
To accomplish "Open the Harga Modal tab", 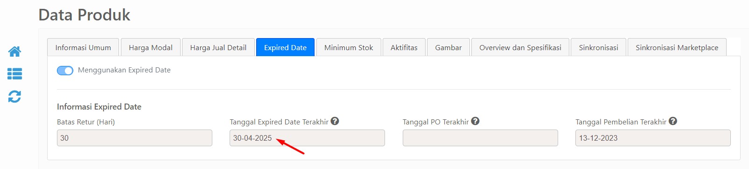I will coord(151,47).
